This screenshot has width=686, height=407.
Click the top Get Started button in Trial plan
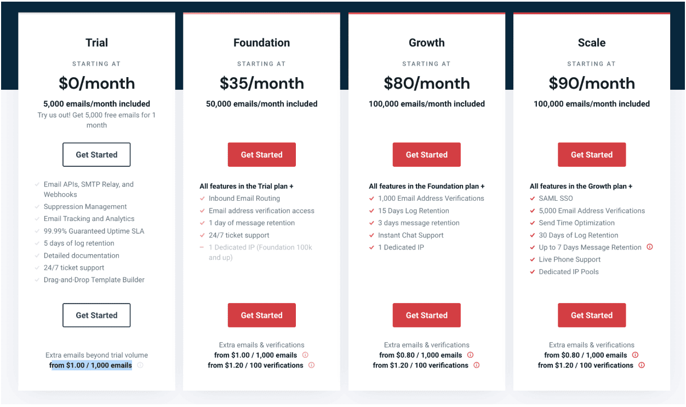(x=96, y=155)
